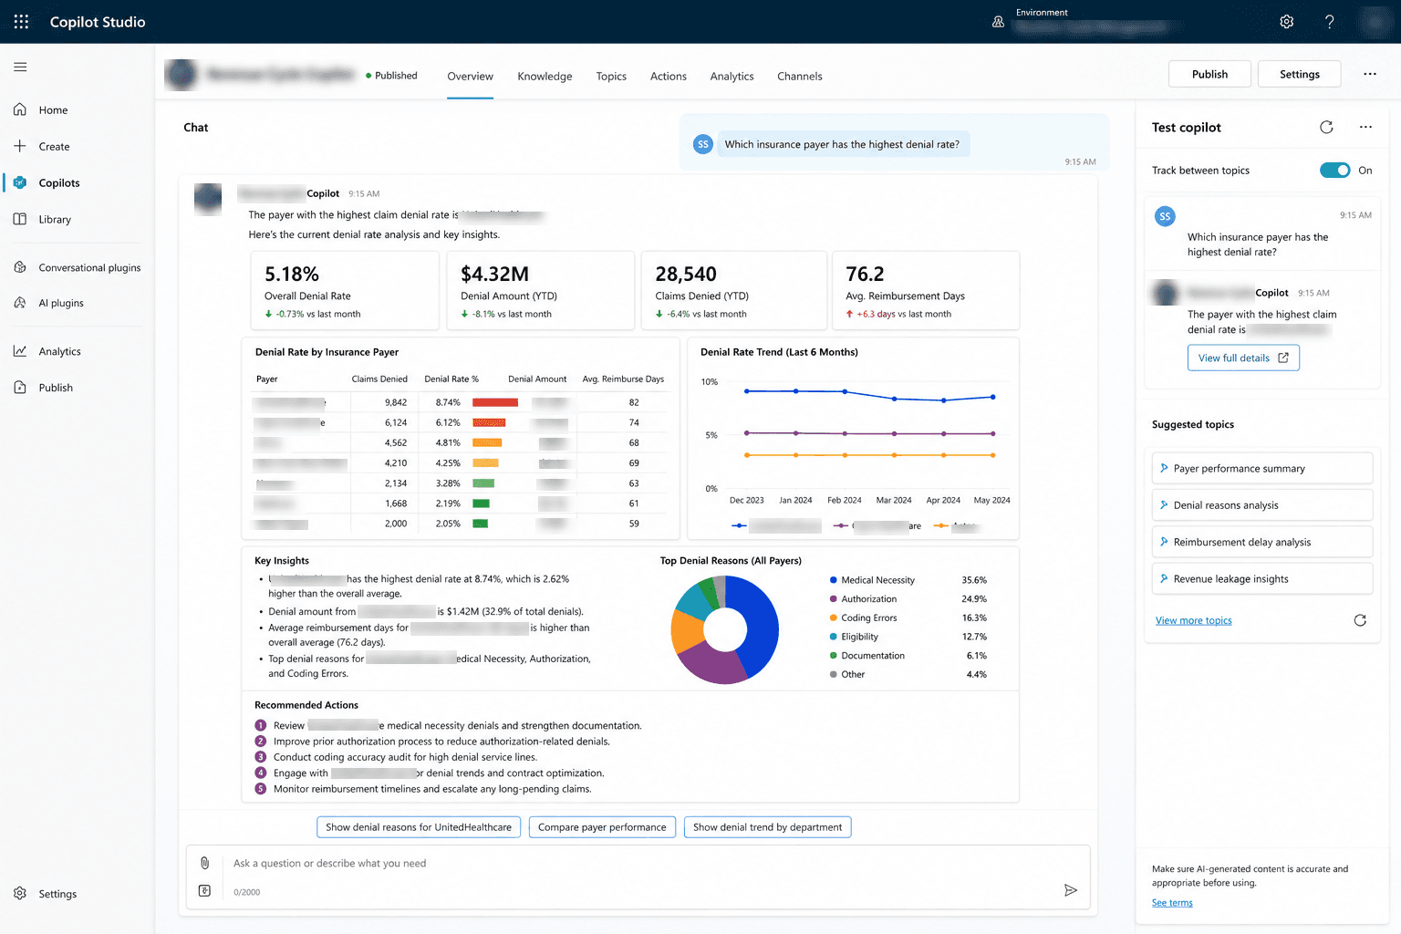Click the purple Authorization legend dot
This screenshot has height=934, width=1401.
point(834,599)
